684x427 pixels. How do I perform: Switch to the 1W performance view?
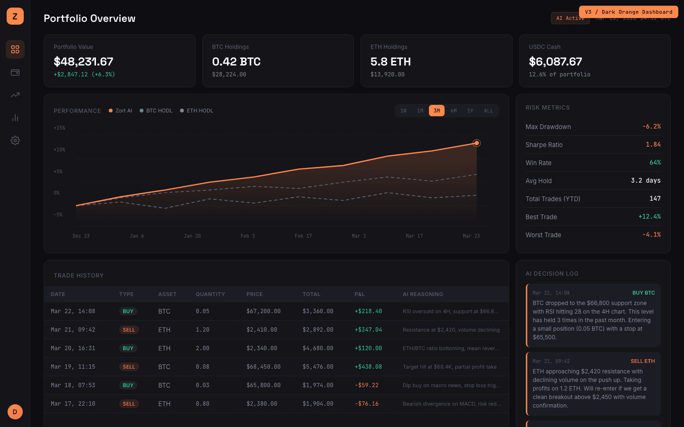coord(403,110)
